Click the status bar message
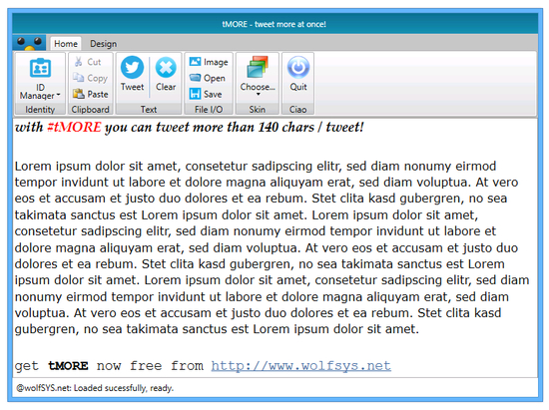Screen dimensions: 549x410 tap(95, 388)
